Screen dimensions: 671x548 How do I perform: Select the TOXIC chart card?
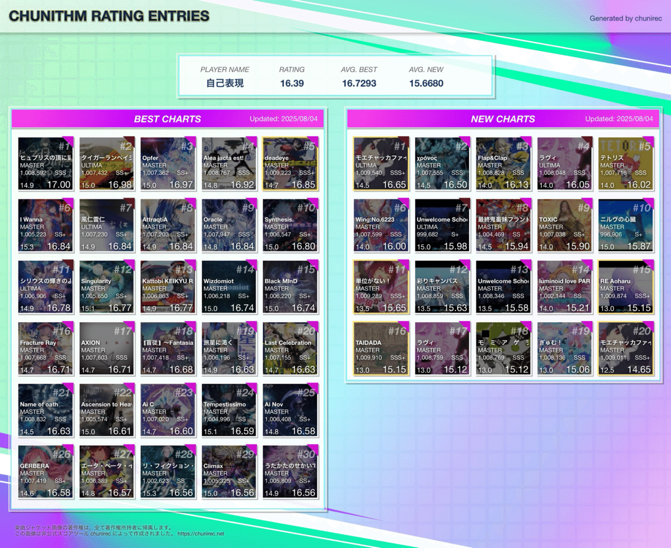(565, 225)
